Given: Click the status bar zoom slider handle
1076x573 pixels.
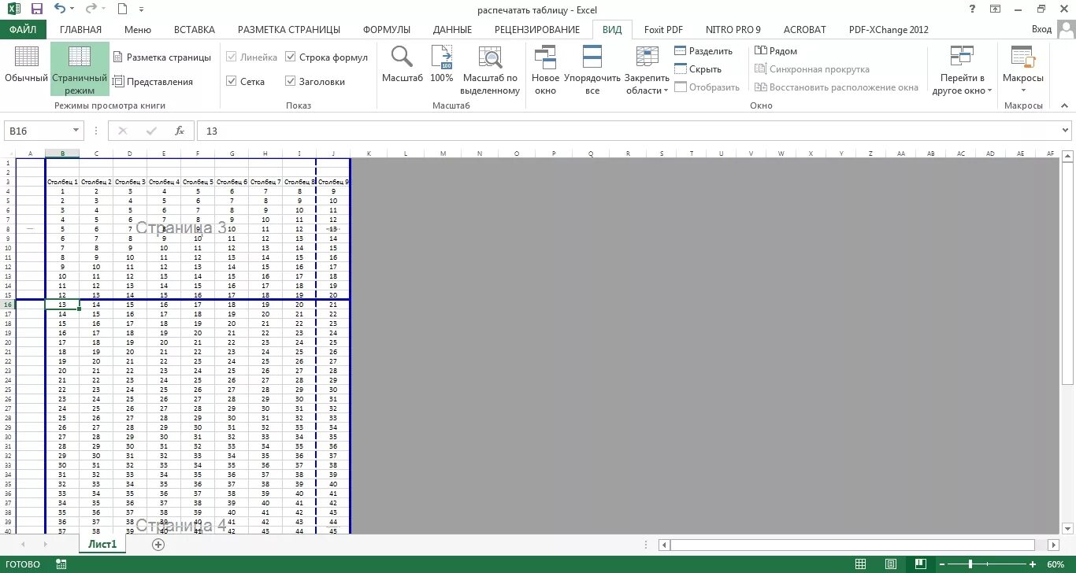Looking at the screenshot, I should click(970, 564).
